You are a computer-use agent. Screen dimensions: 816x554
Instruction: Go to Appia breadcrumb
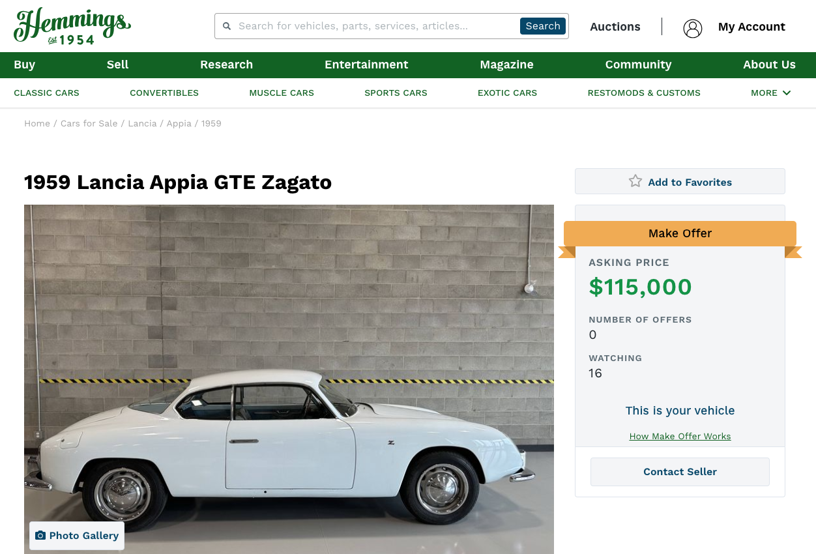[179, 124]
